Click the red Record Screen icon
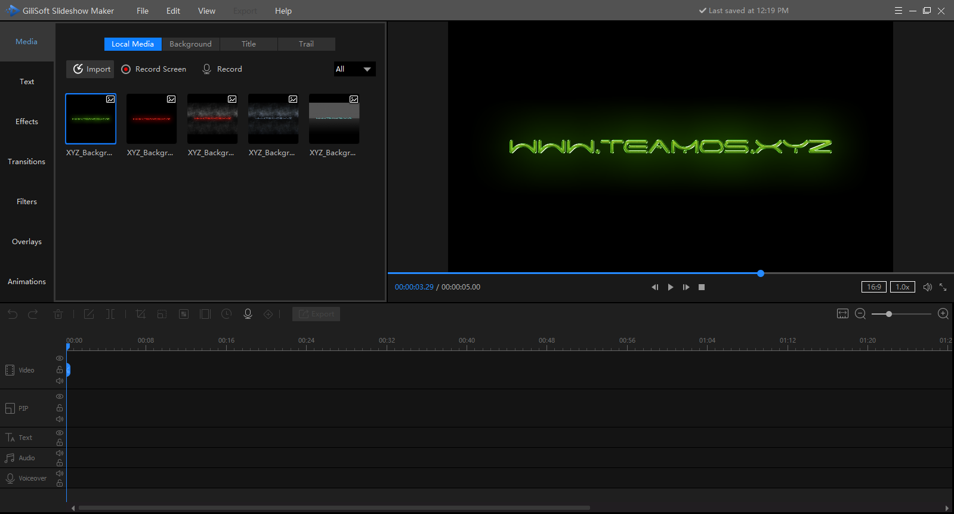The width and height of the screenshot is (954, 514). click(x=126, y=69)
